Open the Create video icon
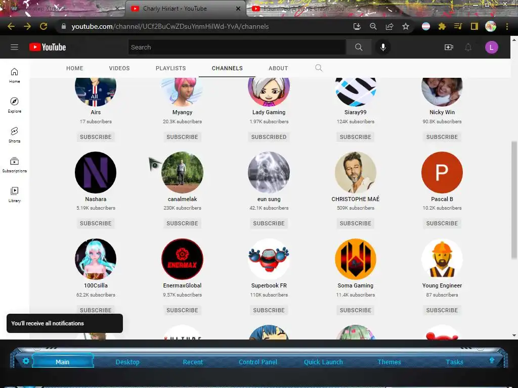 click(x=449, y=47)
